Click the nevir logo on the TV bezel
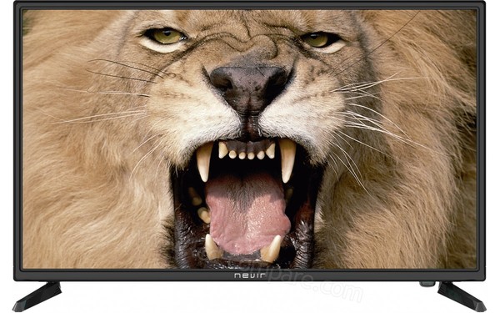This screenshot has width=500, height=313. tap(250, 275)
